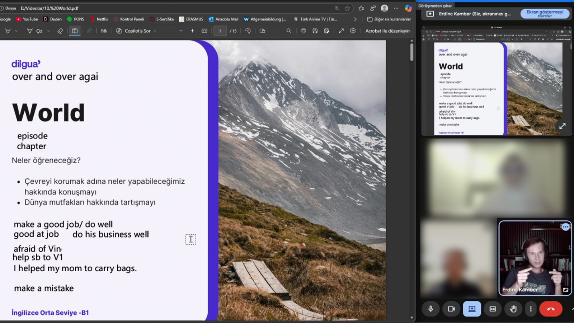
Task: Click Acrobat ile düzenleyin
Action: [387, 31]
